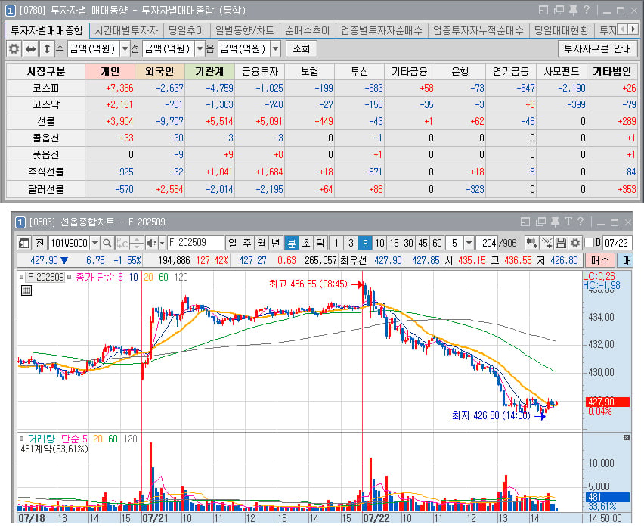Click the horizontal expand arrows icon
The width and height of the screenshot is (644, 531).
[x=30, y=49]
